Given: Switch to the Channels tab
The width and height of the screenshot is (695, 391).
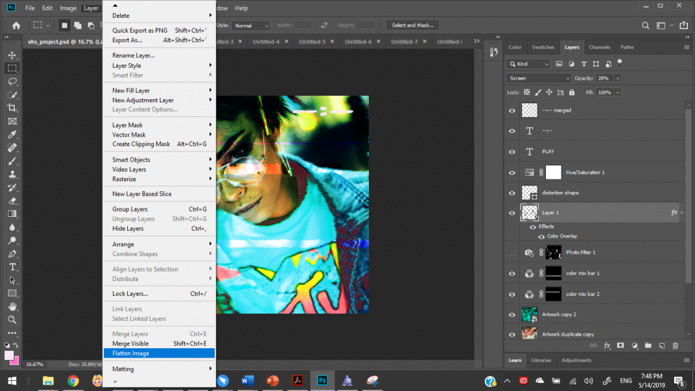Looking at the screenshot, I should pos(599,47).
